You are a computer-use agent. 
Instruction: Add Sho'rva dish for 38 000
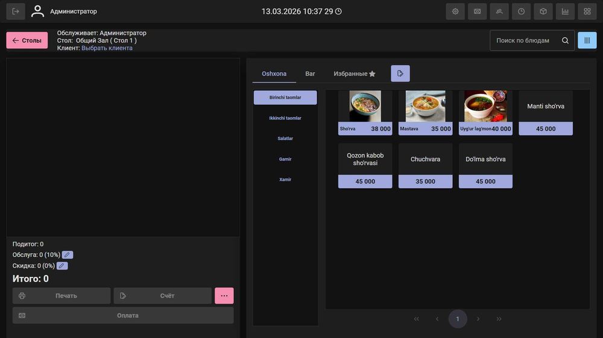pos(365,113)
